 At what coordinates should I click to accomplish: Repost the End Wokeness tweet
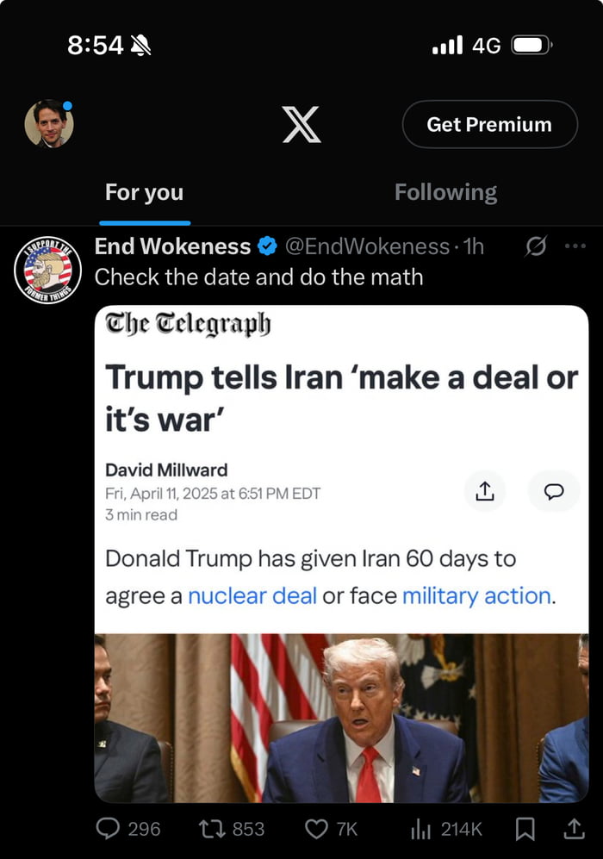click(x=211, y=829)
